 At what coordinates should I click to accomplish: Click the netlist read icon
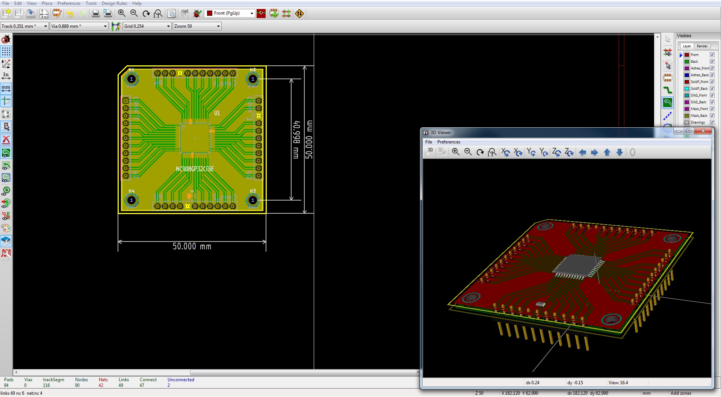click(184, 14)
